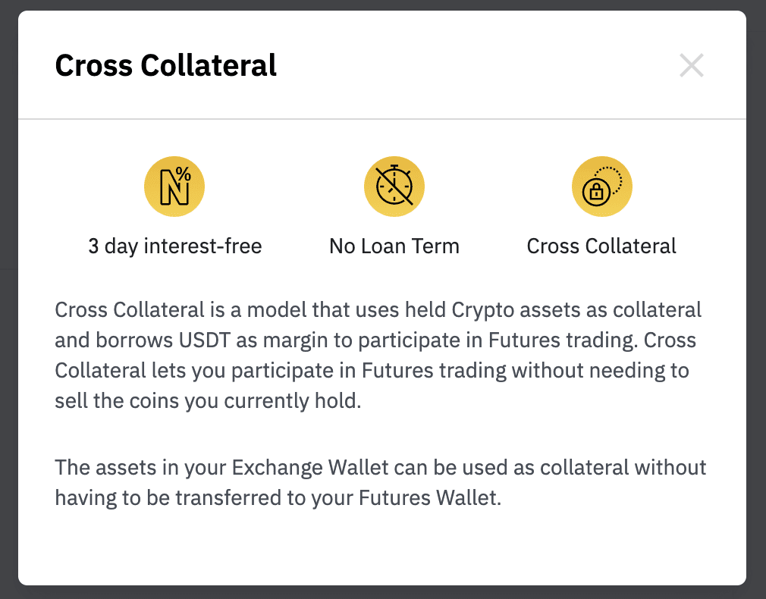Click the divider line below the title
This screenshot has height=599, width=766.
382,119
